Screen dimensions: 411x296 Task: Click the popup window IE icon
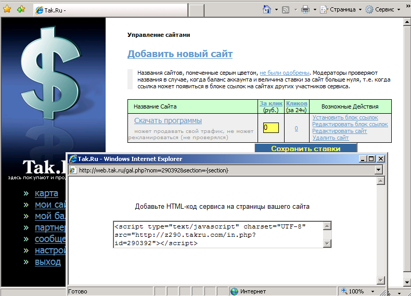tap(73, 159)
